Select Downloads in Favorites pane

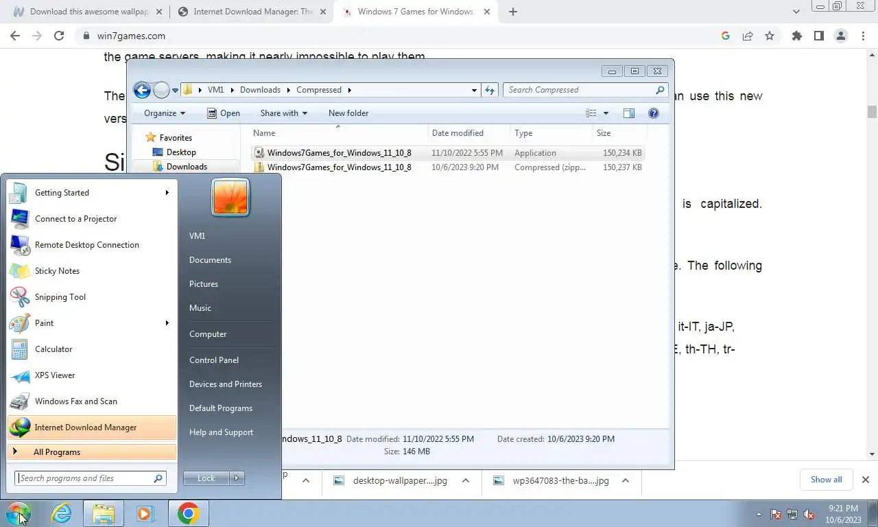click(x=186, y=167)
